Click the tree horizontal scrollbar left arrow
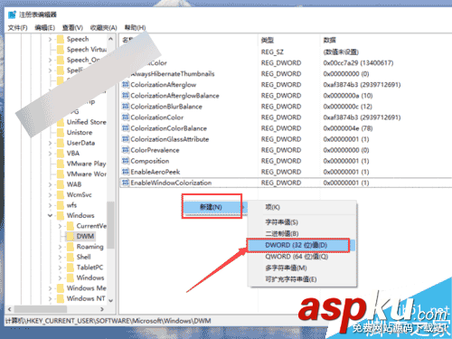The height and width of the screenshot is (339, 452). tap(10, 309)
